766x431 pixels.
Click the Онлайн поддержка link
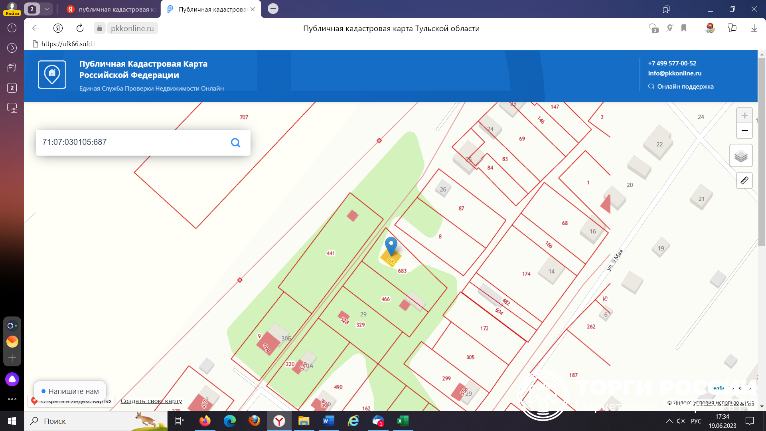pos(685,86)
